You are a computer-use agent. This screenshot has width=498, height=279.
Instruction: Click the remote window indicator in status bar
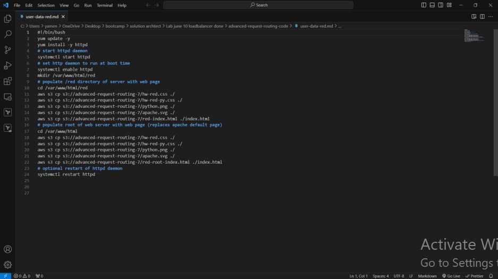[5, 276]
